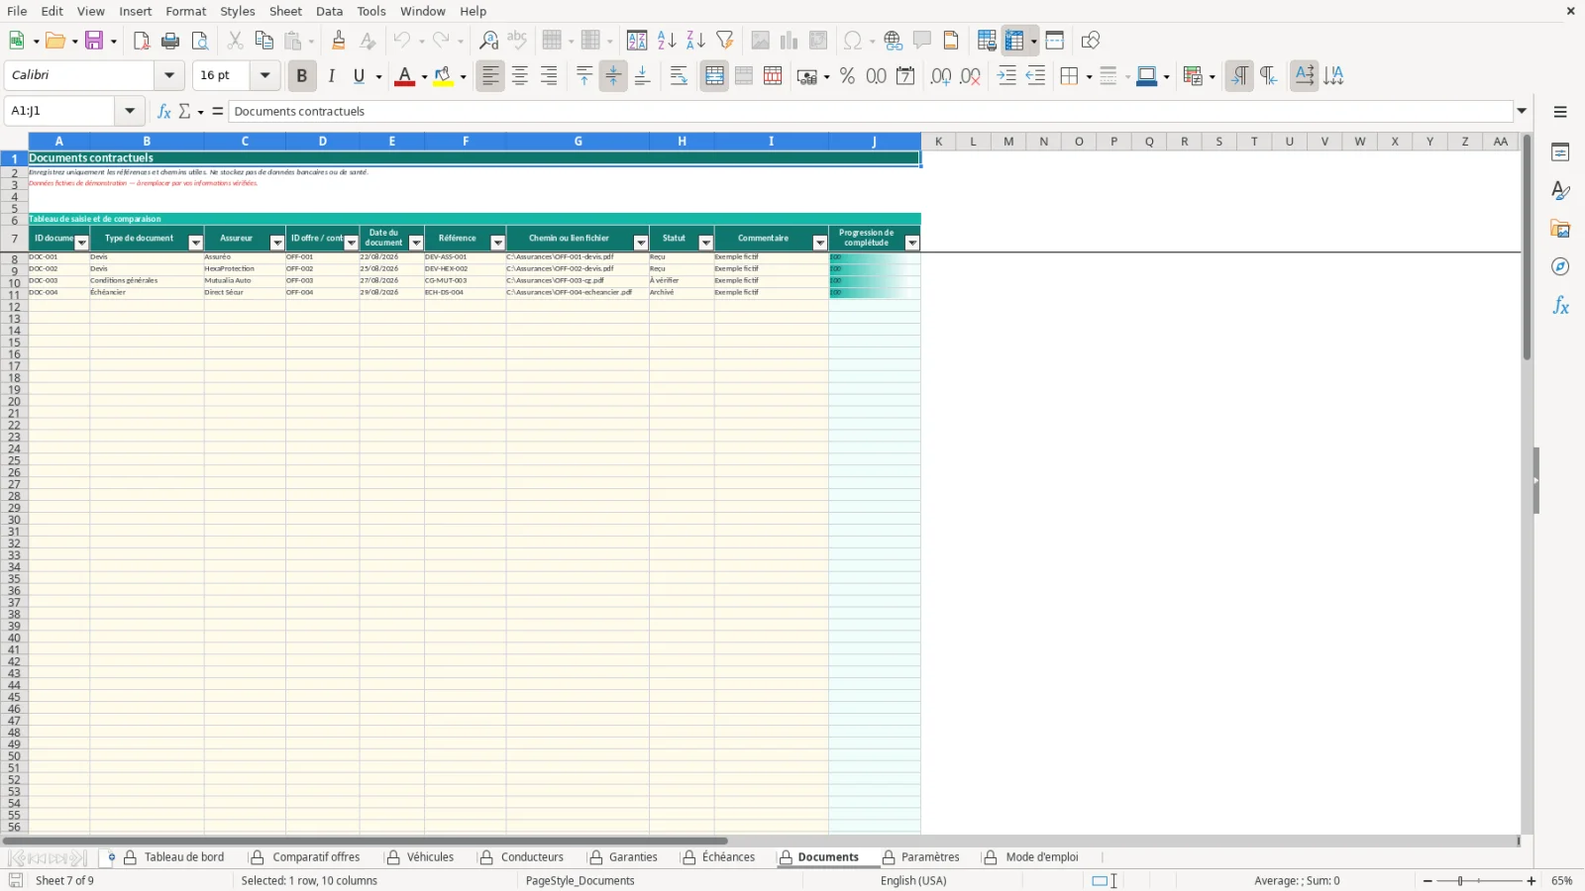Toggle Bold formatting
This screenshot has width=1585, height=891.
(x=301, y=76)
